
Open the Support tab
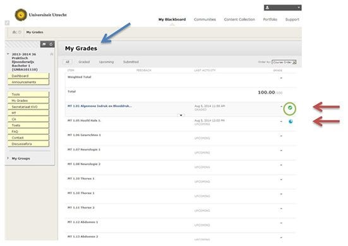coord(292,20)
